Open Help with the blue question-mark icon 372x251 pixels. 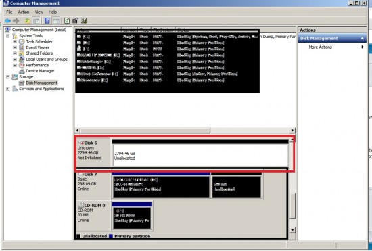coord(47,21)
